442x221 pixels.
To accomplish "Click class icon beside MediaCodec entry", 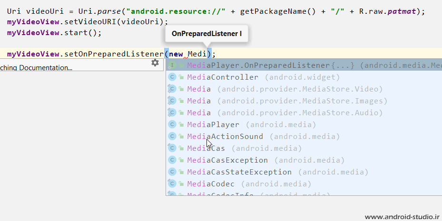I will (x=173, y=184).
